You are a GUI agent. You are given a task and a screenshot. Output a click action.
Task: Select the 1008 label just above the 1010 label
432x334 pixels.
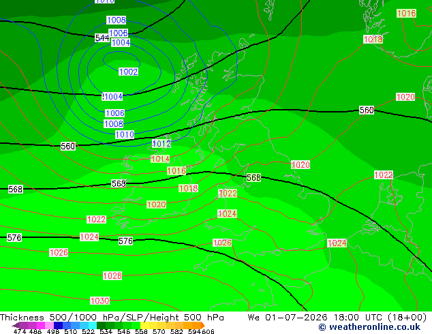pos(114,124)
